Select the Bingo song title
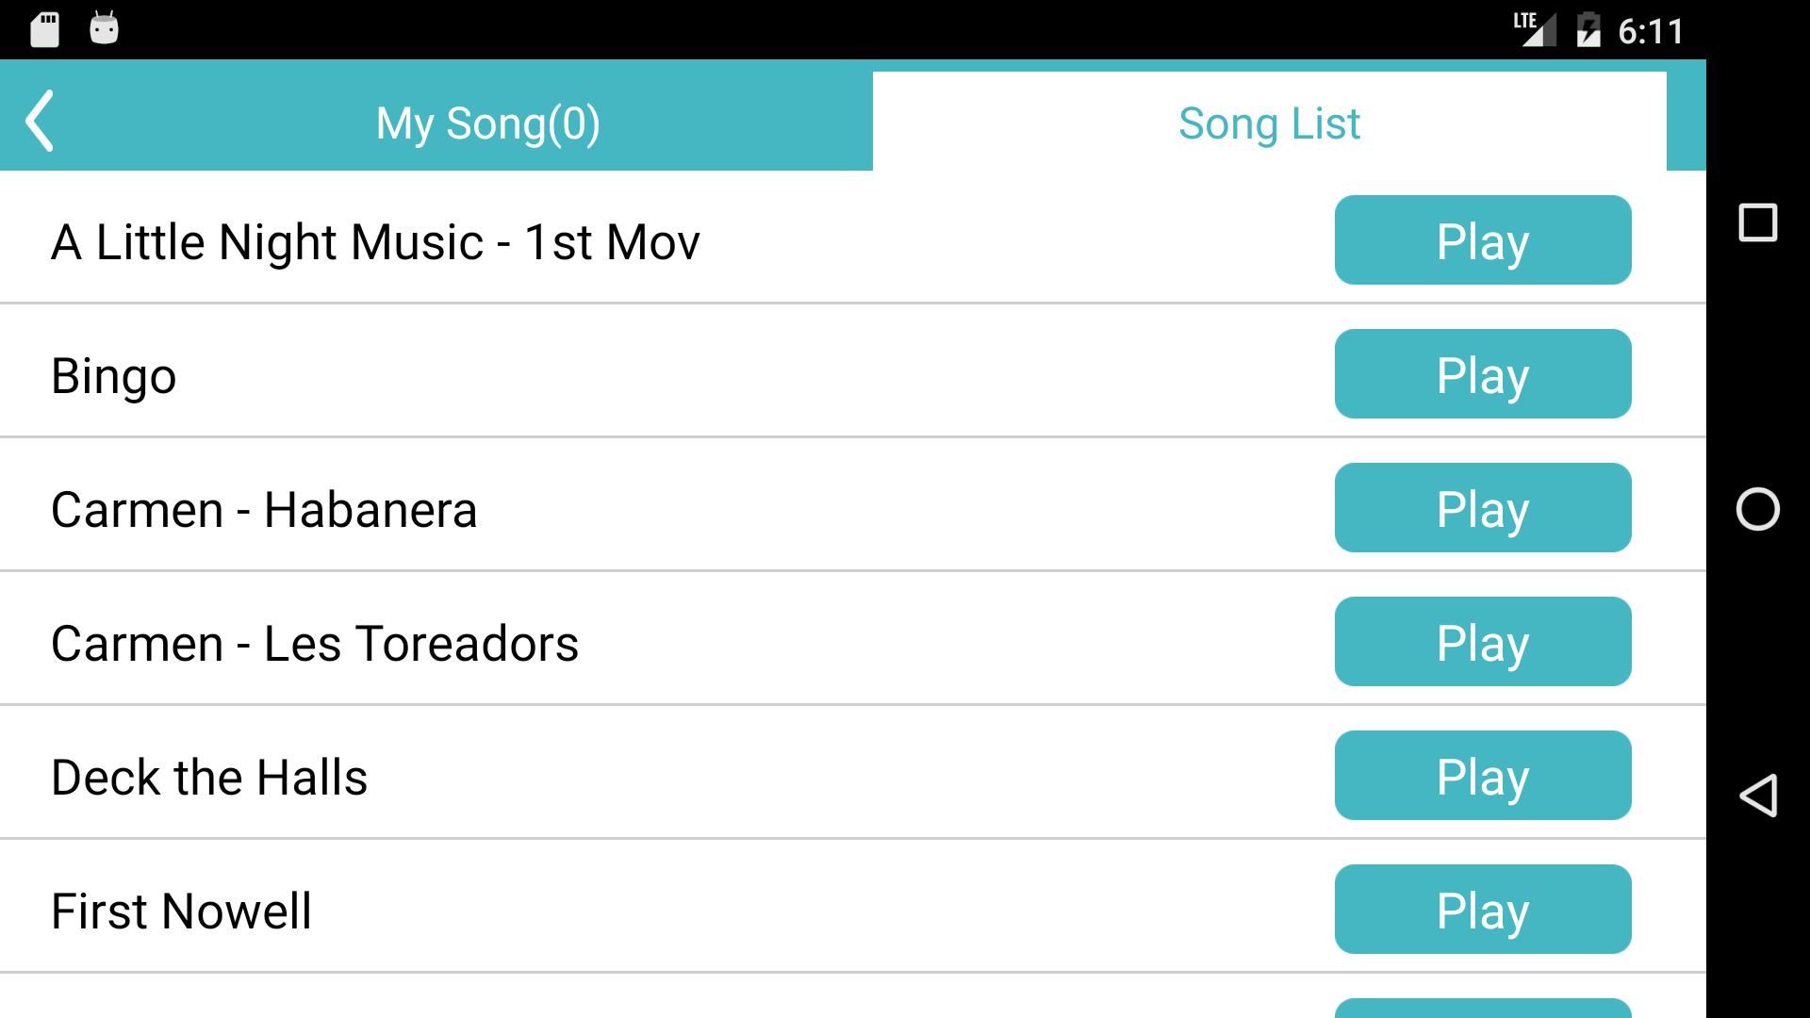 point(114,376)
